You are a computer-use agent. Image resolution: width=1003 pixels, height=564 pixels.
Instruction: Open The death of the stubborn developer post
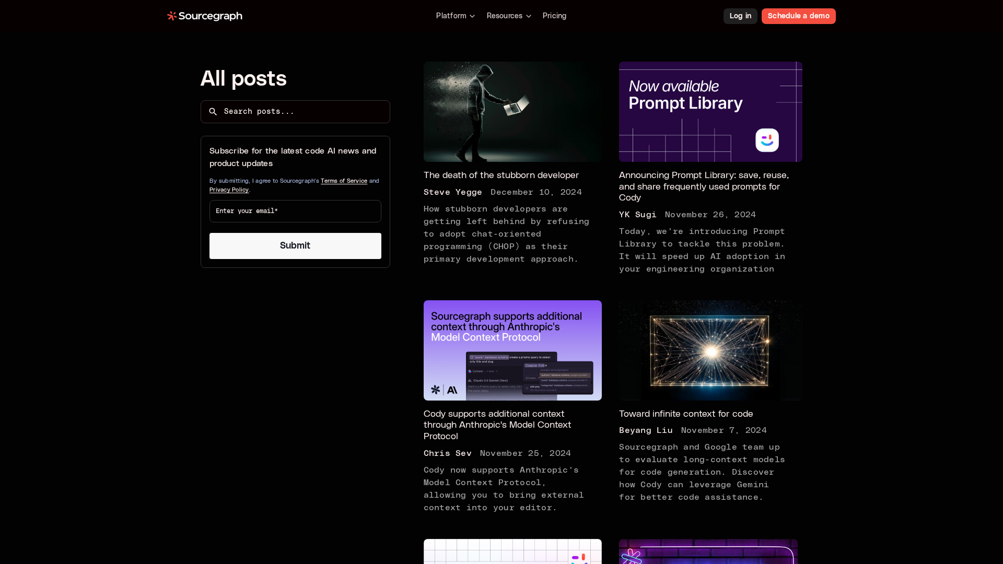tap(501, 175)
